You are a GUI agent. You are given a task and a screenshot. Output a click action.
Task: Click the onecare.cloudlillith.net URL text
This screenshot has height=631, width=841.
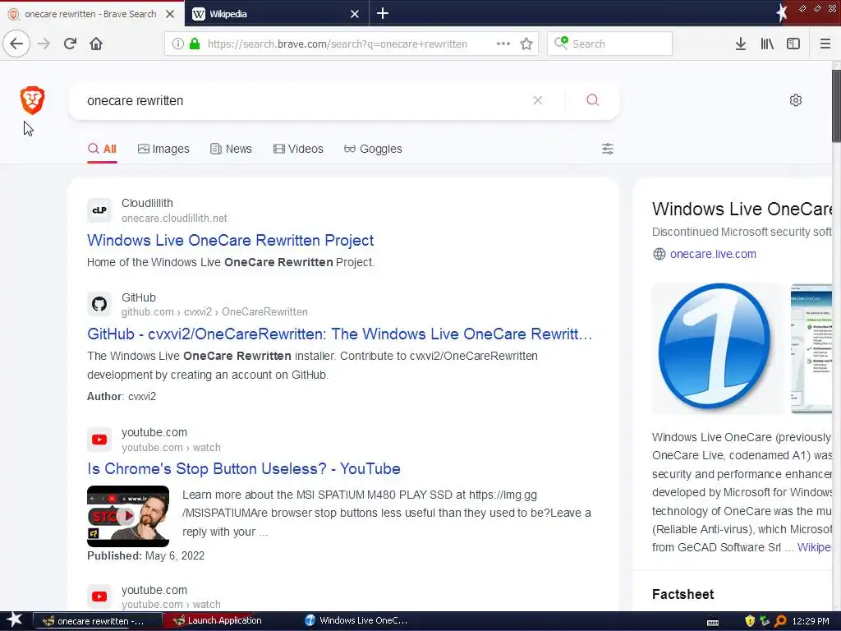pos(174,218)
